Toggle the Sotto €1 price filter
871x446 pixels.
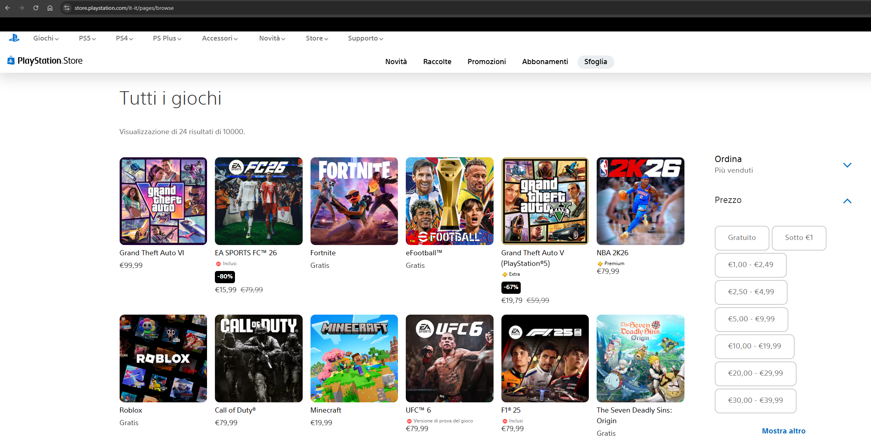click(799, 238)
